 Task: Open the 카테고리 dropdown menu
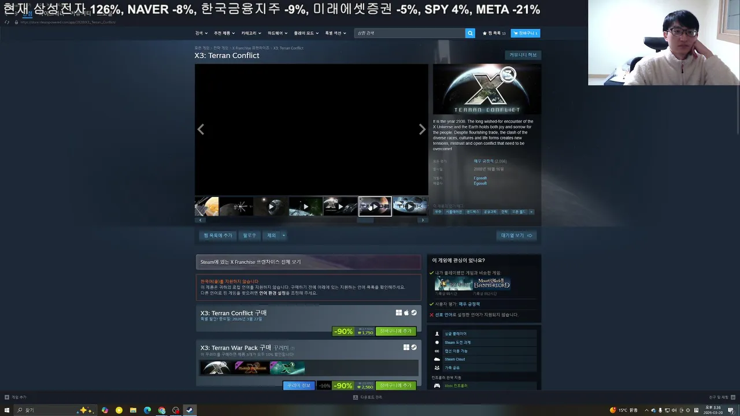tap(251, 34)
